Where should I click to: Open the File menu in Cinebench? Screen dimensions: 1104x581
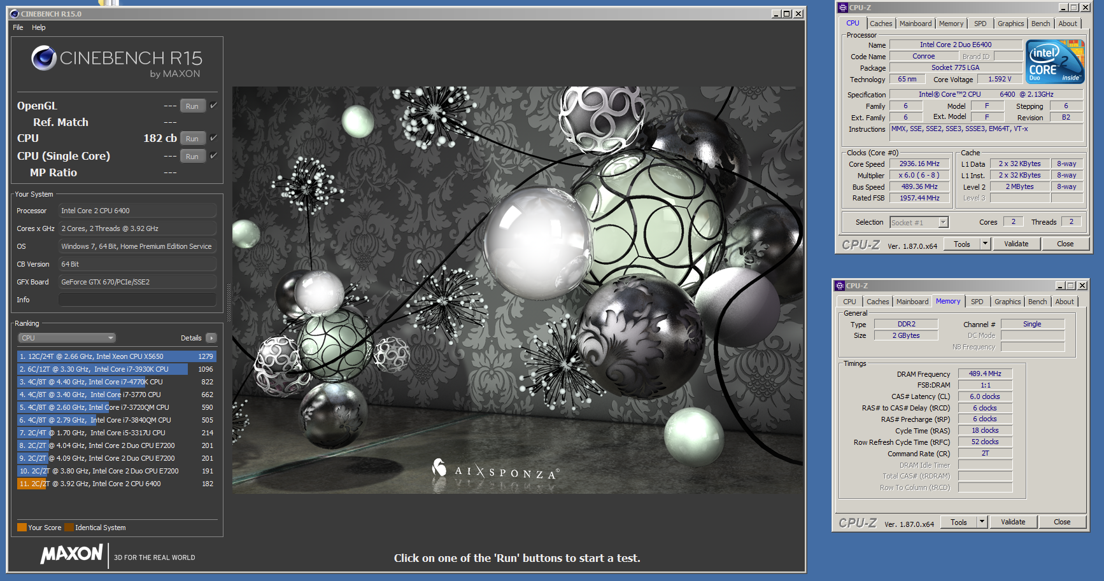pyautogui.click(x=18, y=27)
